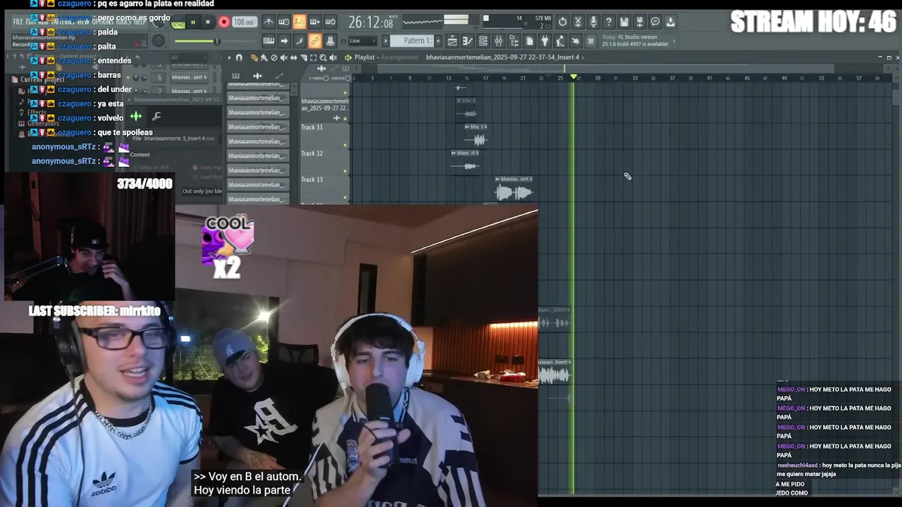Toggle loop recording icon

point(330,22)
